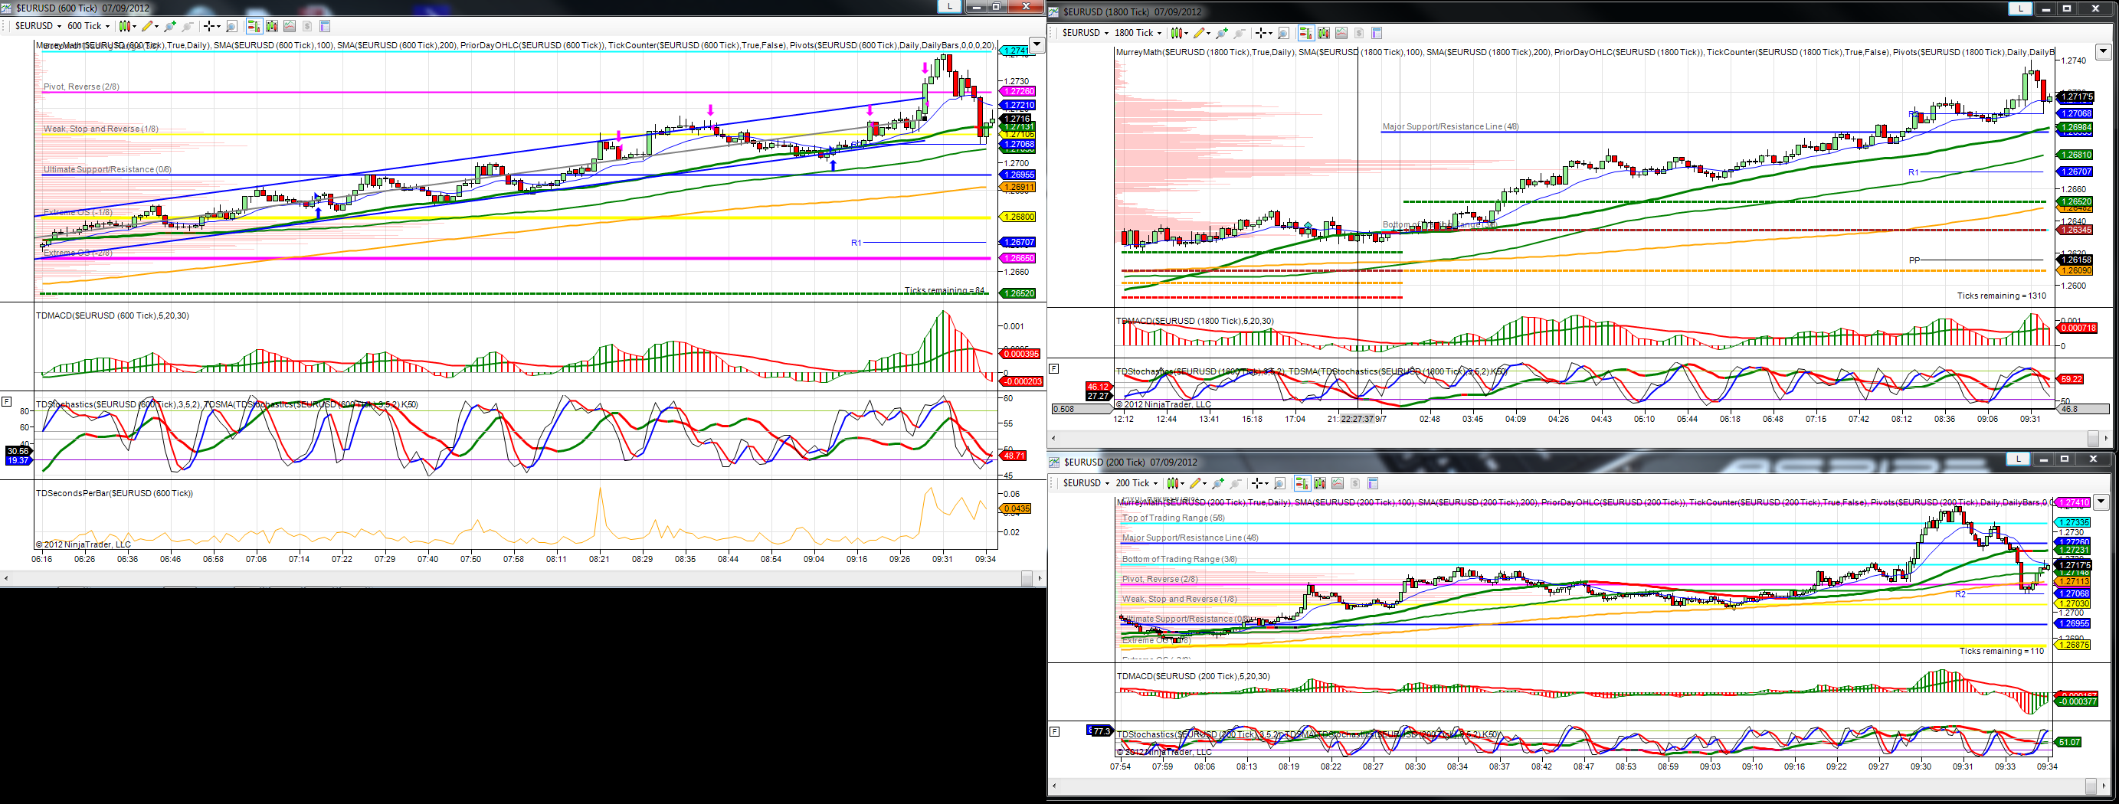Click Zoom In icon on 600 Tick chart
Image resolution: width=2119 pixels, height=804 pixels.
pos(170,26)
